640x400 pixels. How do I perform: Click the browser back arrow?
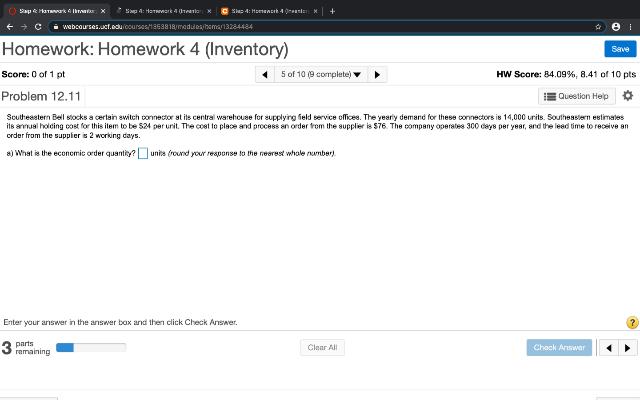[x=10, y=27]
